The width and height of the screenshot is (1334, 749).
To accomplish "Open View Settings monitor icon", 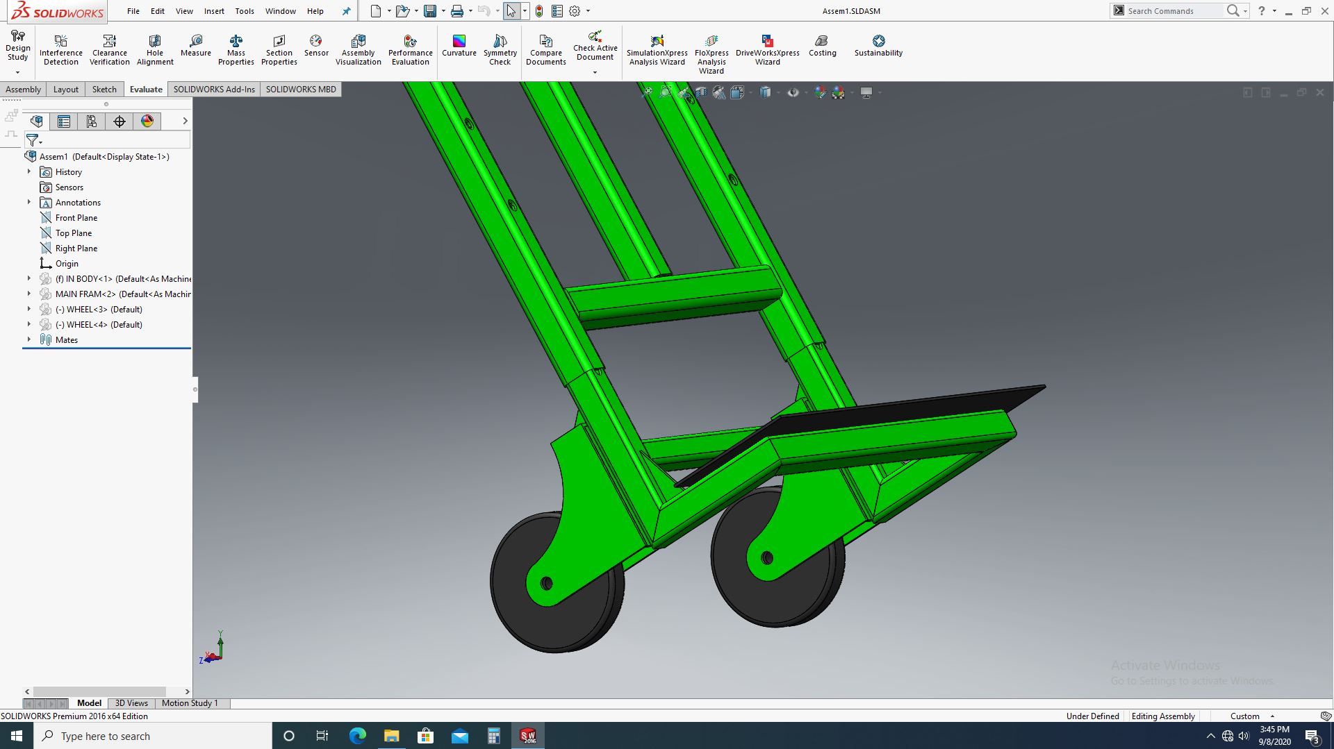I will pos(866,92).
